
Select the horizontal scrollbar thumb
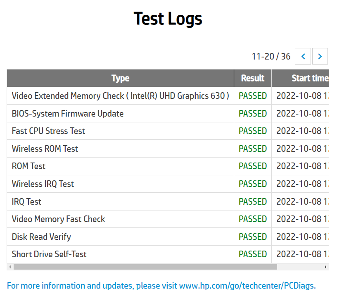click(145, 267)
